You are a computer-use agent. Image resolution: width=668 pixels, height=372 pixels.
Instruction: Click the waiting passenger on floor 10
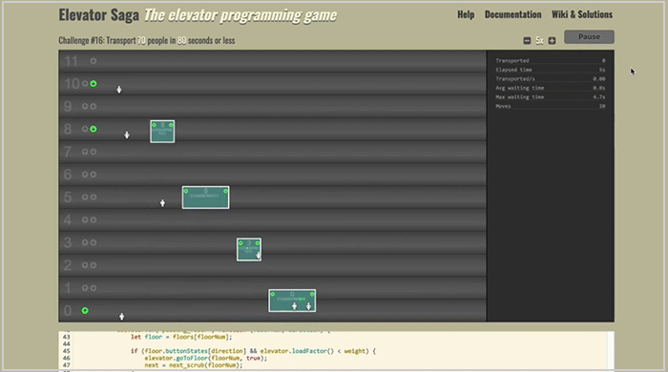(x=119, y=90)
